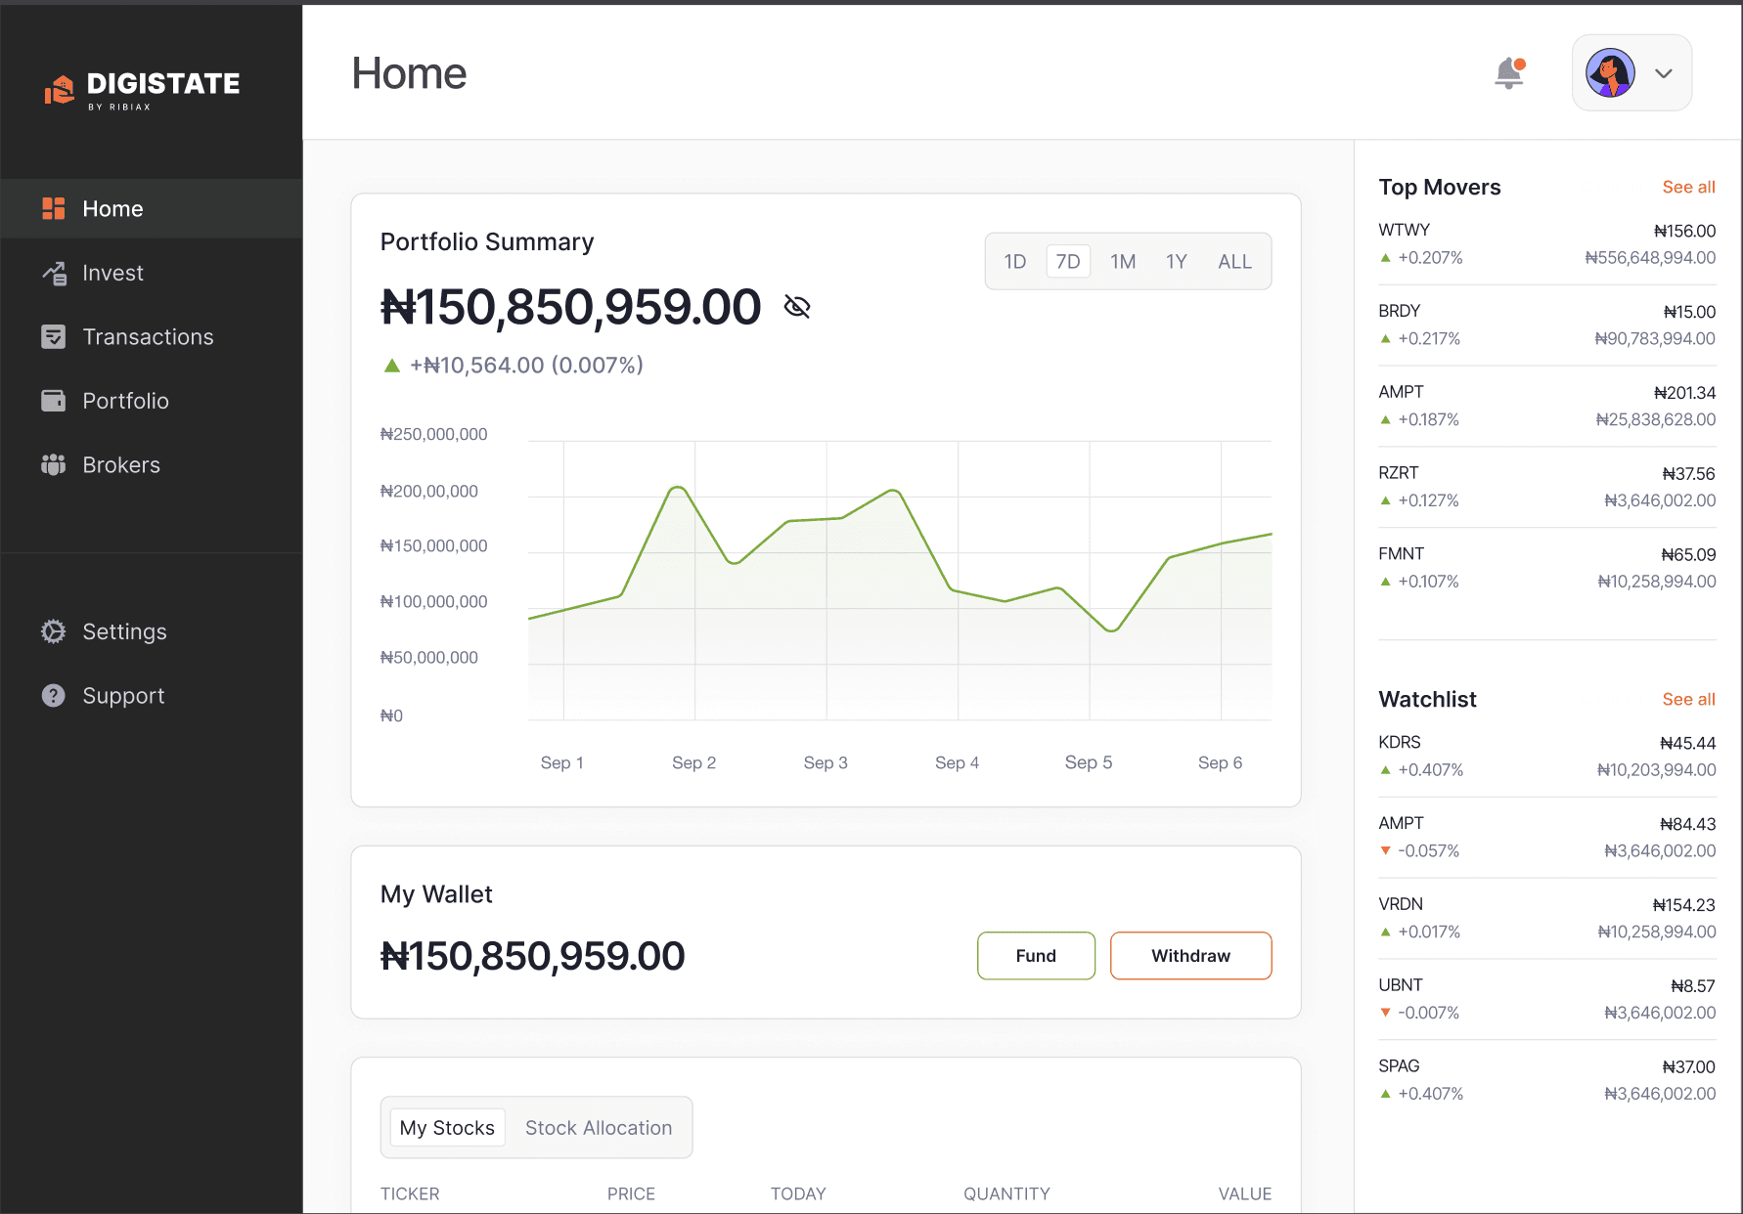Select the 1Y time range
The image size is (1743, 1214).
[1177, 261]
